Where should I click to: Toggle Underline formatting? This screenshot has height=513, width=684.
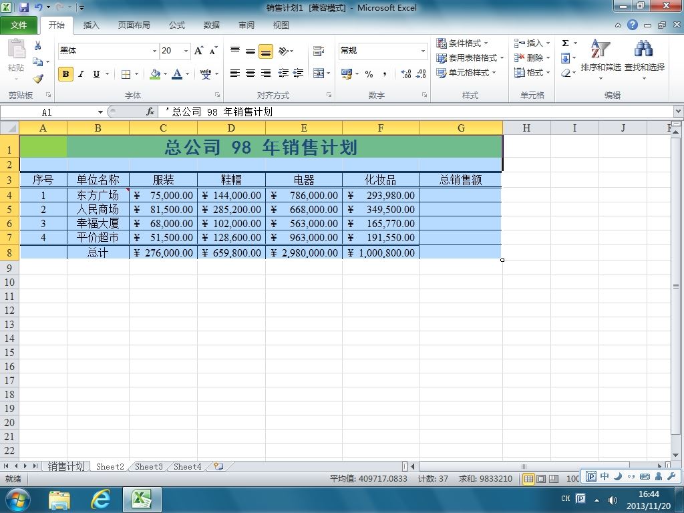coord(96,74)
